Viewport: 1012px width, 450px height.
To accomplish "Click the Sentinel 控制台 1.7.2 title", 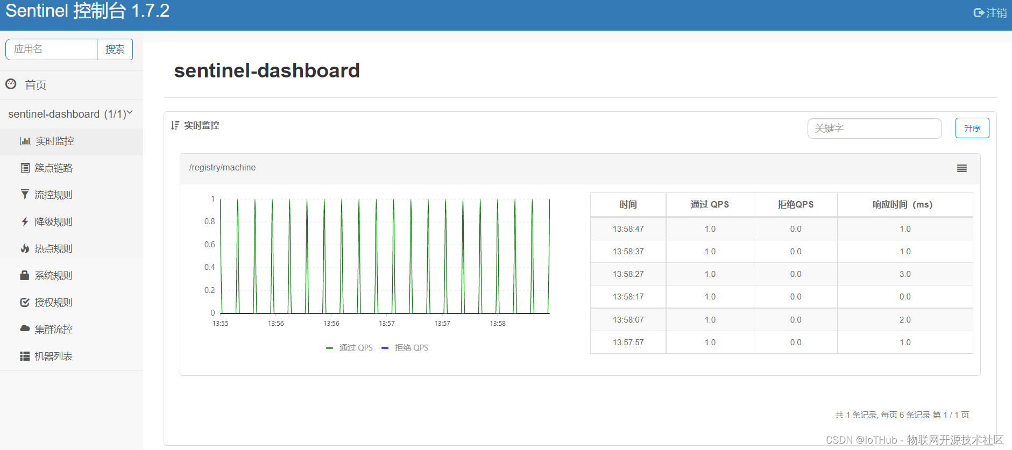I will coord(87,11).
